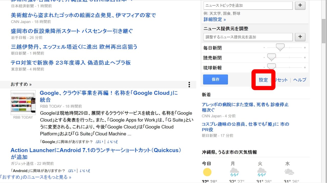
Task: Open the ヘルプ link
Action: coord(299,80)
